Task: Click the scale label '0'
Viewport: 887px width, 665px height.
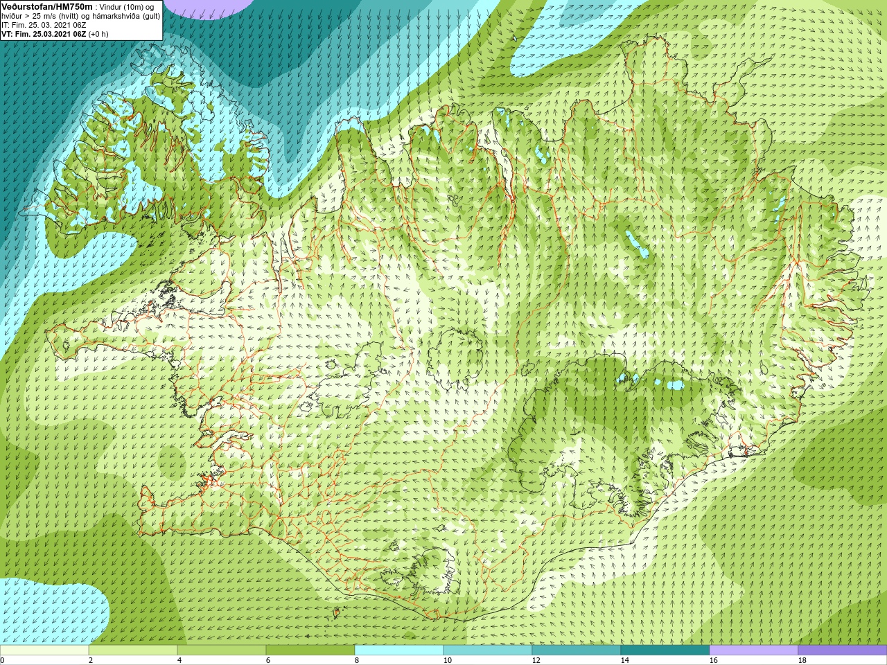Action: click(x=2, y=660)
